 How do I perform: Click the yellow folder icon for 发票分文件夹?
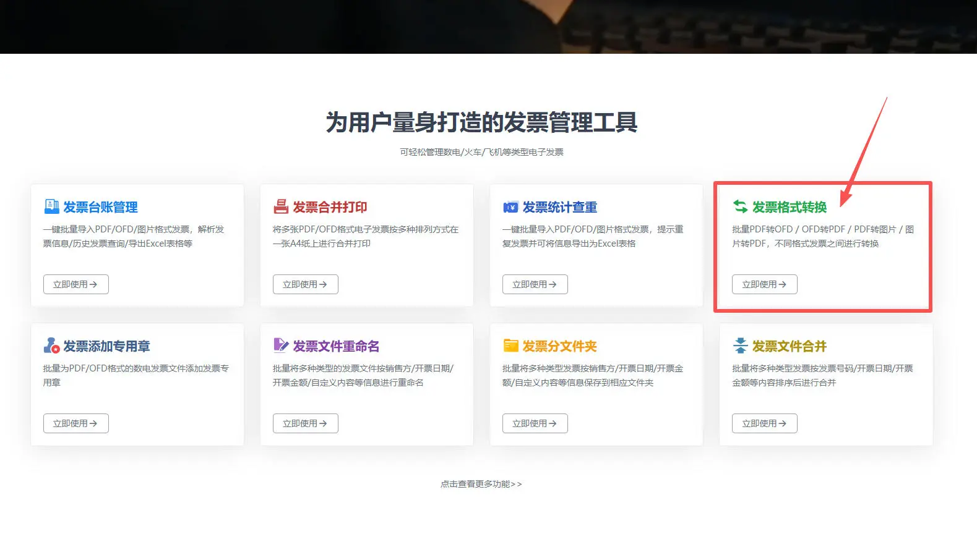[510, 345]
